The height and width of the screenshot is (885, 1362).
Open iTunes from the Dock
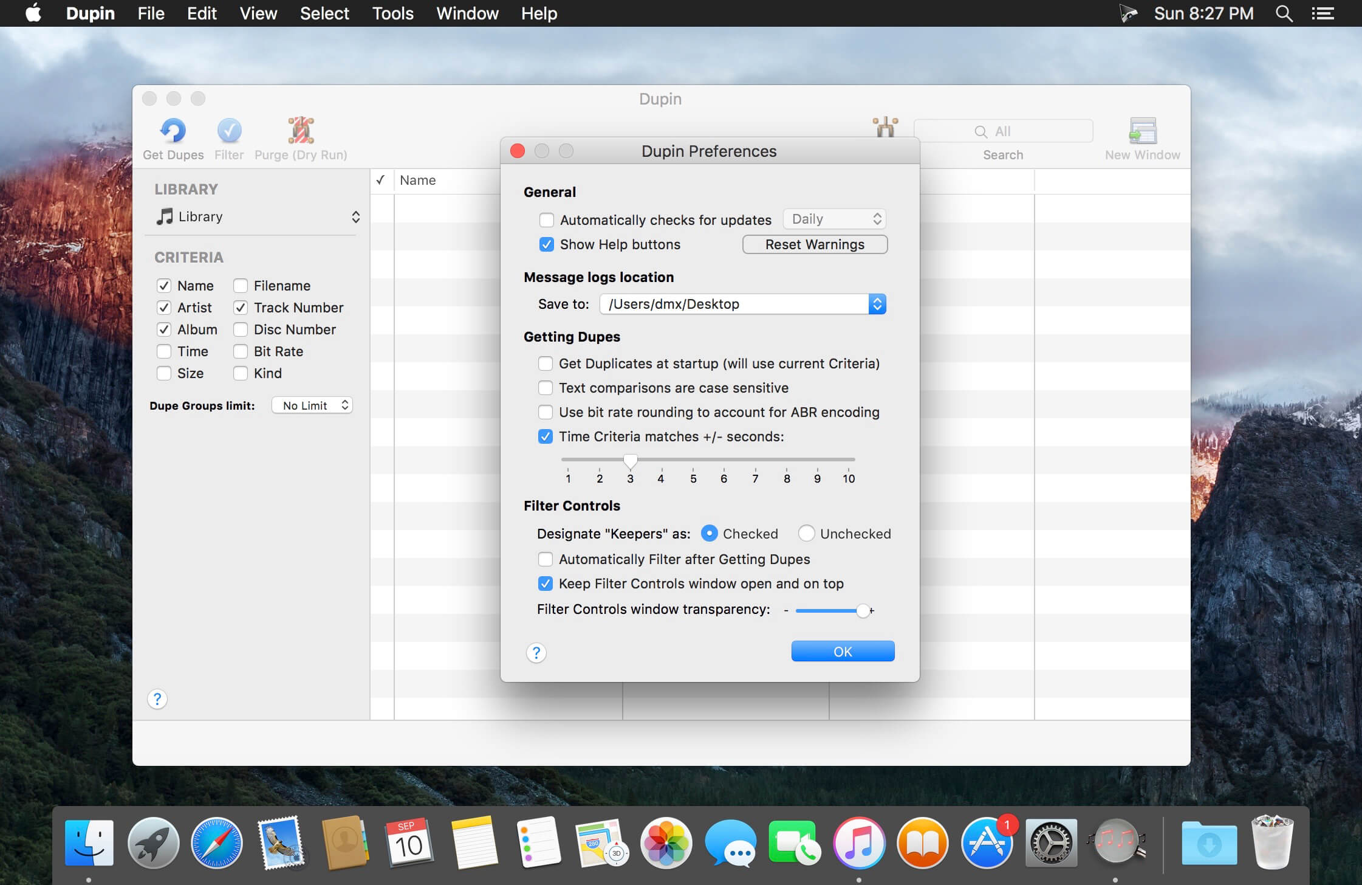859,842
